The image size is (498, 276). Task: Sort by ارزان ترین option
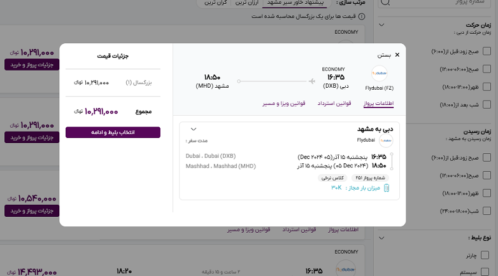(x=247, y=3)
